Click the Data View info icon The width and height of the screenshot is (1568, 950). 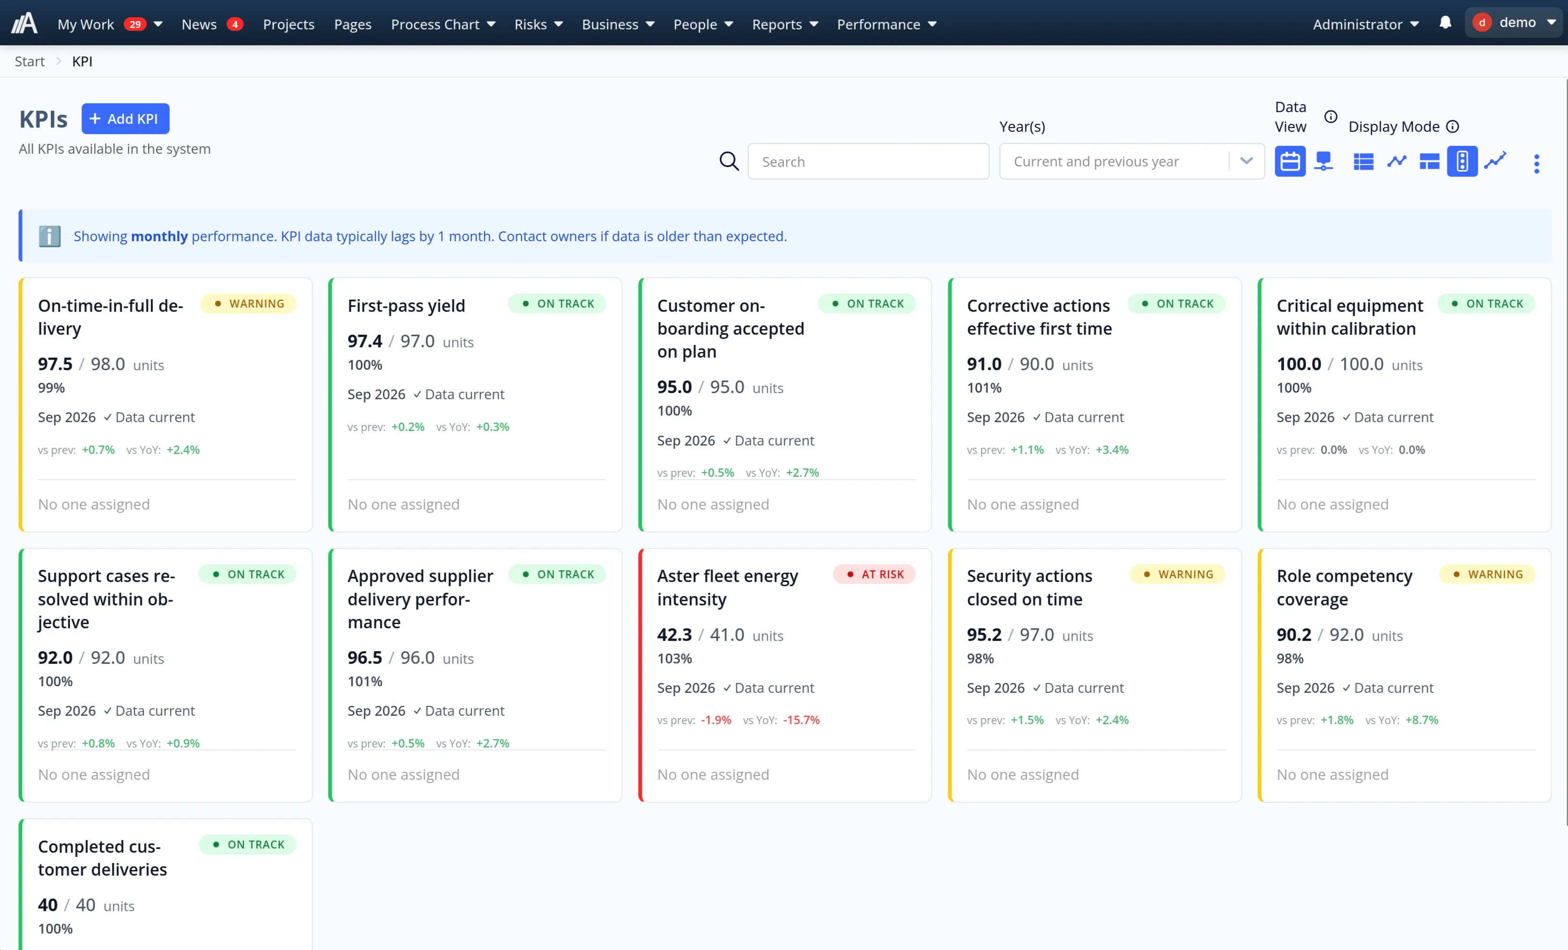pyautogui.click(x=1330, y=116)
